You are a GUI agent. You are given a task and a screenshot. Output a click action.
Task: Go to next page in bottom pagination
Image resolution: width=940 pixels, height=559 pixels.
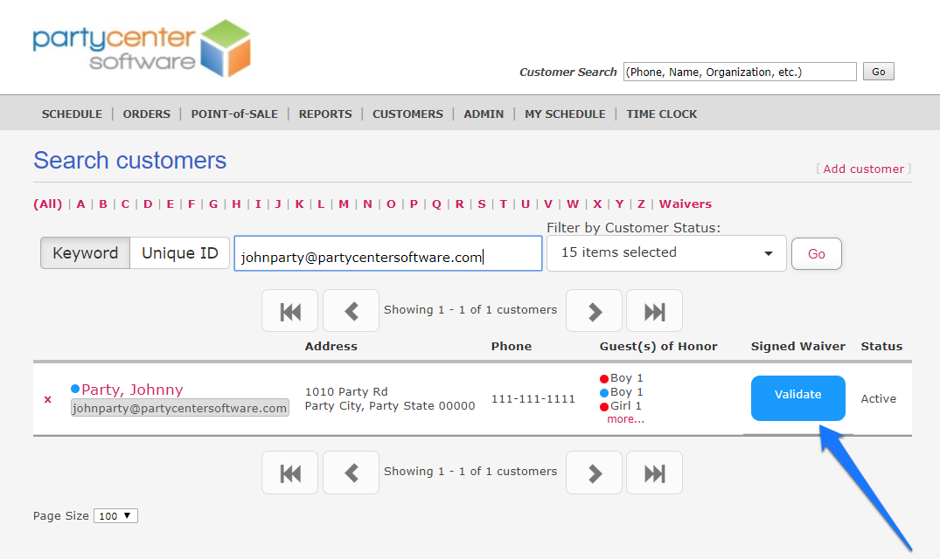coord(594,473)
